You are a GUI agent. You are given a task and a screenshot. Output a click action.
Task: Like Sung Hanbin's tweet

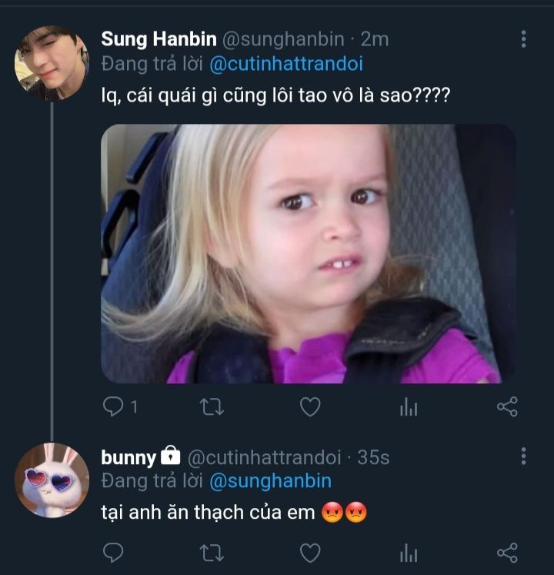pos(310,406)
